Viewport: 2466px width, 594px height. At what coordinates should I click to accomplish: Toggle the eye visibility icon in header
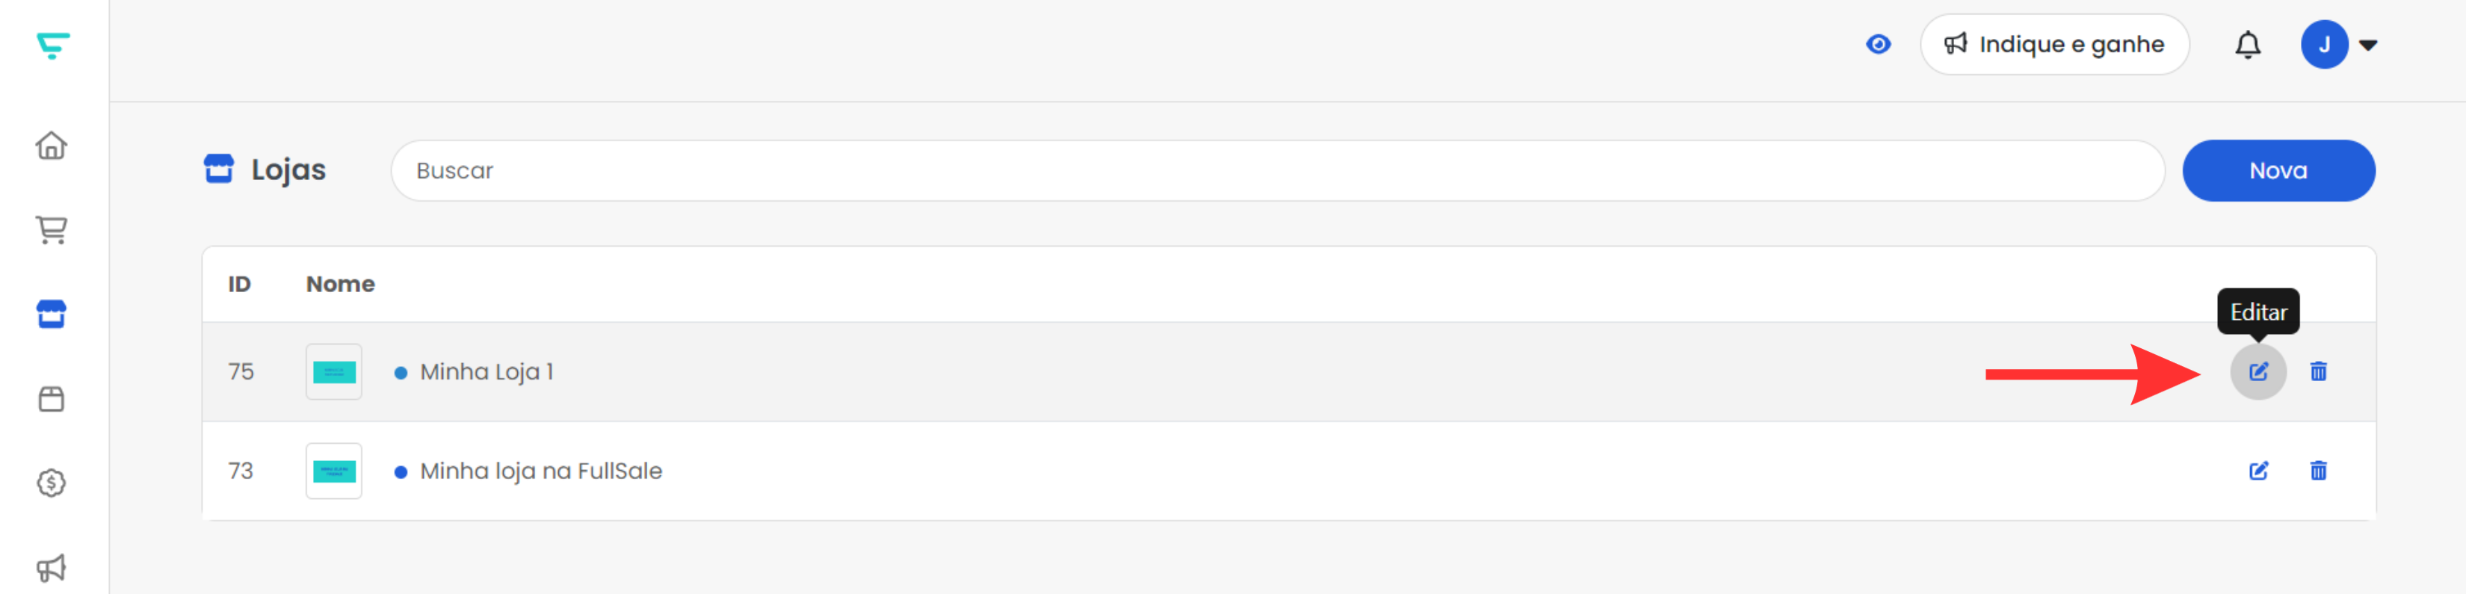[x=1878, y=44]
